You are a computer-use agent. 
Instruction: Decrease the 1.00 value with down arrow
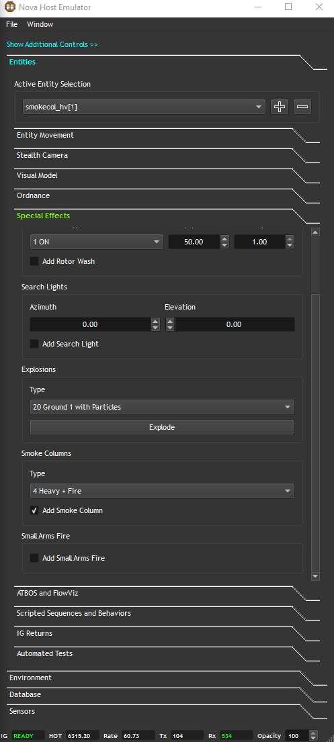tap(290, 245)
